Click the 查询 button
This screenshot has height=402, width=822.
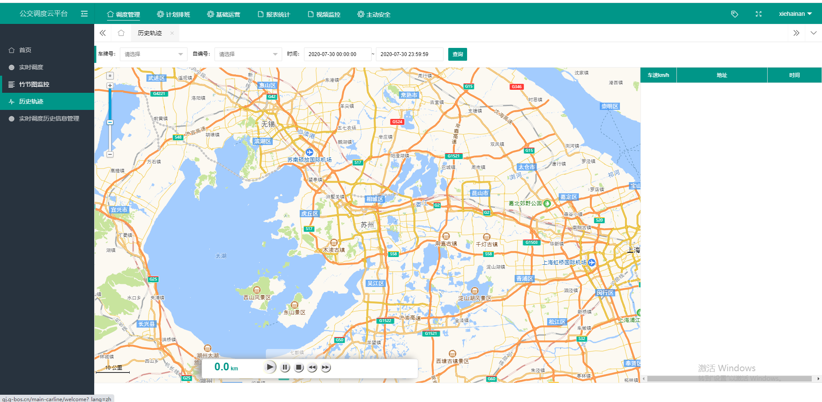click(x=457, y=54)
